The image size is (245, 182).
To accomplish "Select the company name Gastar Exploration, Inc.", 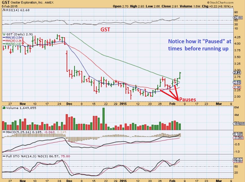I will pos(27,3).
